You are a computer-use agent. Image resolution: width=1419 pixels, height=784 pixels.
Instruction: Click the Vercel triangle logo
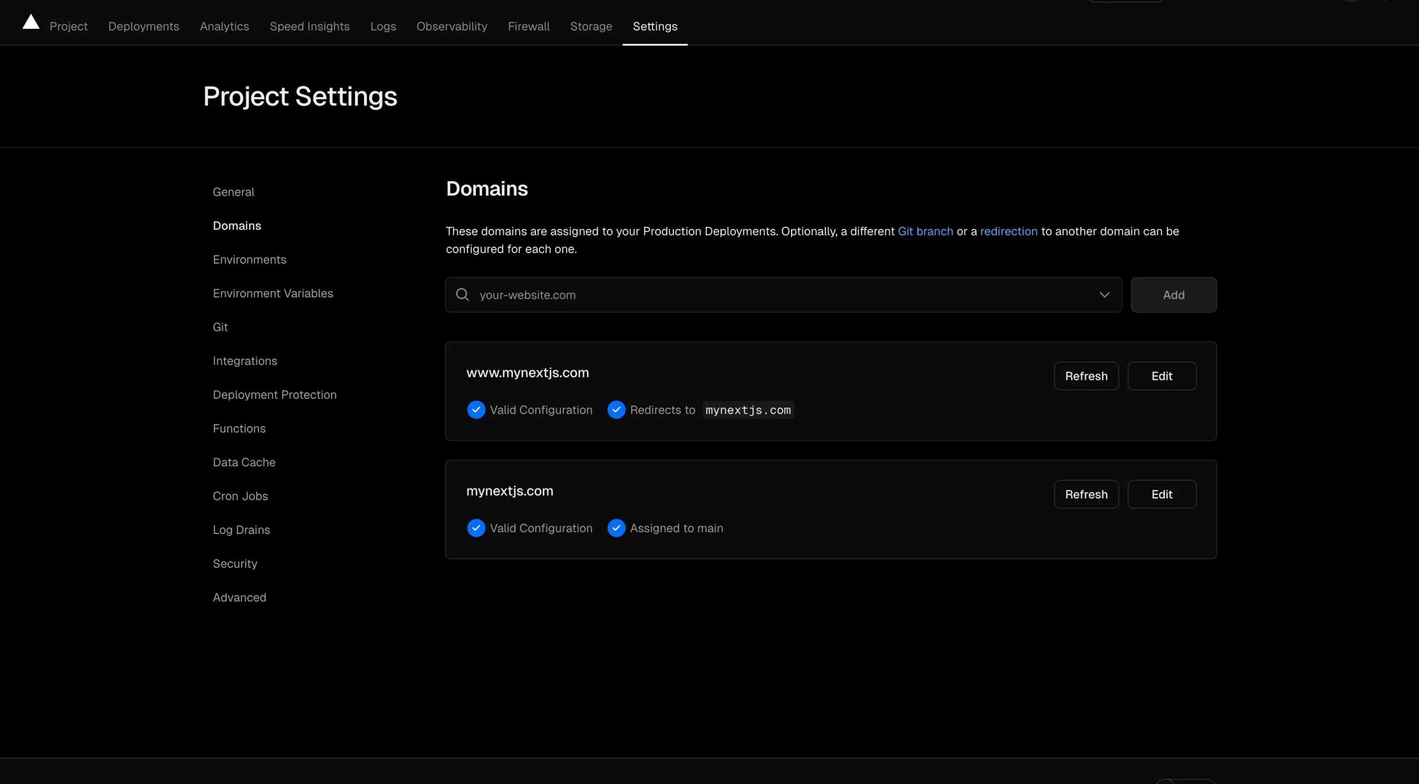(x=31, y=22)
